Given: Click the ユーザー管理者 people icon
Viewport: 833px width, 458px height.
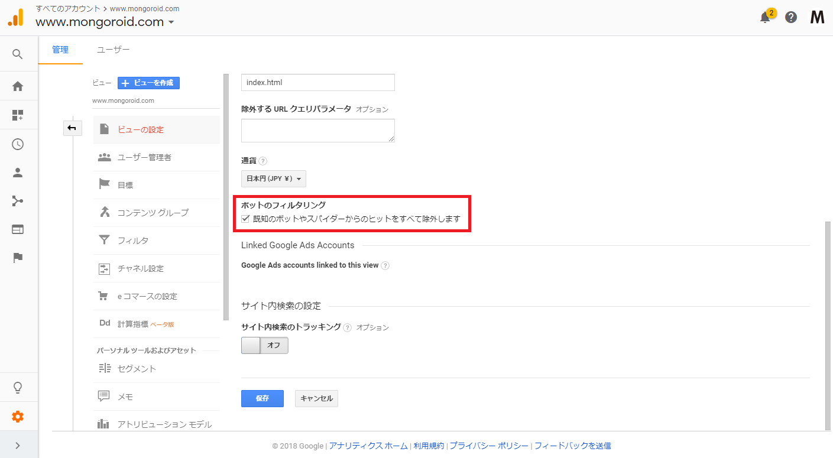Looking at the screenshot, I should (x=105, y=157).
